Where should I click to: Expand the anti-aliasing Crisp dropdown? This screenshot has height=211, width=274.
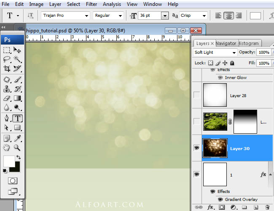pyautogui.click(x=193, y=16)
